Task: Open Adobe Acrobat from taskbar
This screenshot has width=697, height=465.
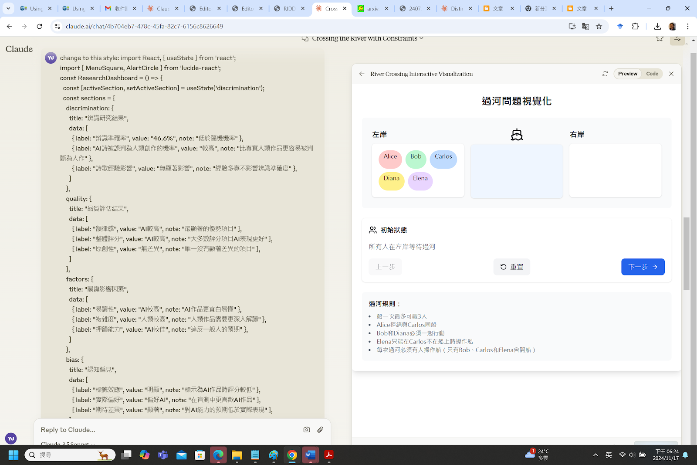Action: tap(329, 455)
